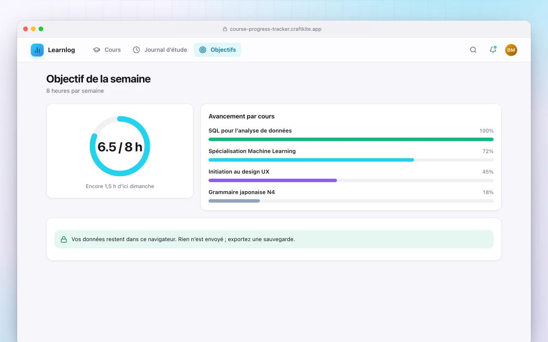Open the DM user avatar
The image size is (548, 342).
511,50
